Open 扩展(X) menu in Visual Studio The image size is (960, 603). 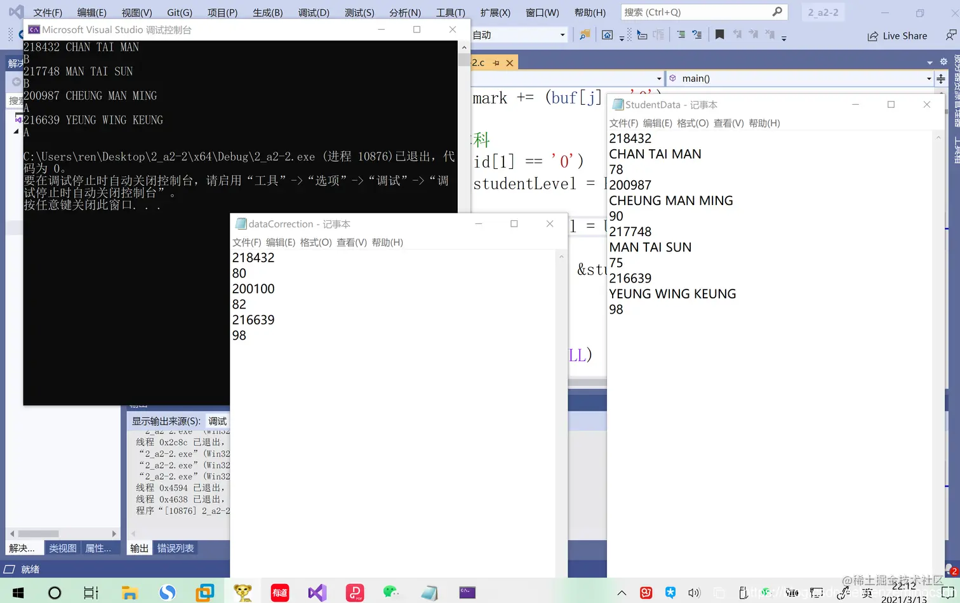[495, 13]
